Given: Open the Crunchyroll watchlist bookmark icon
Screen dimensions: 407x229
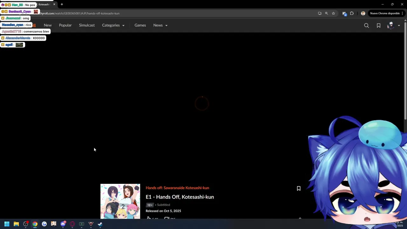Looking at the screenshot, I should 378,25.
